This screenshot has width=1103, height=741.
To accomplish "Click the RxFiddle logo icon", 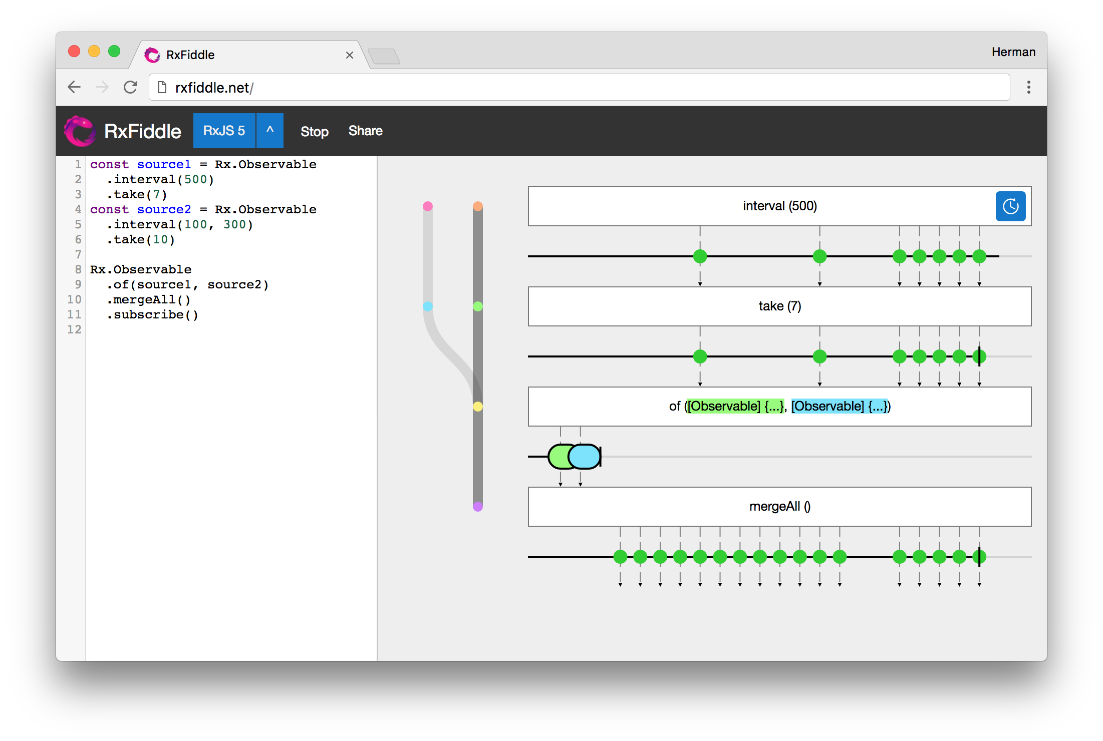I will 80,131.
